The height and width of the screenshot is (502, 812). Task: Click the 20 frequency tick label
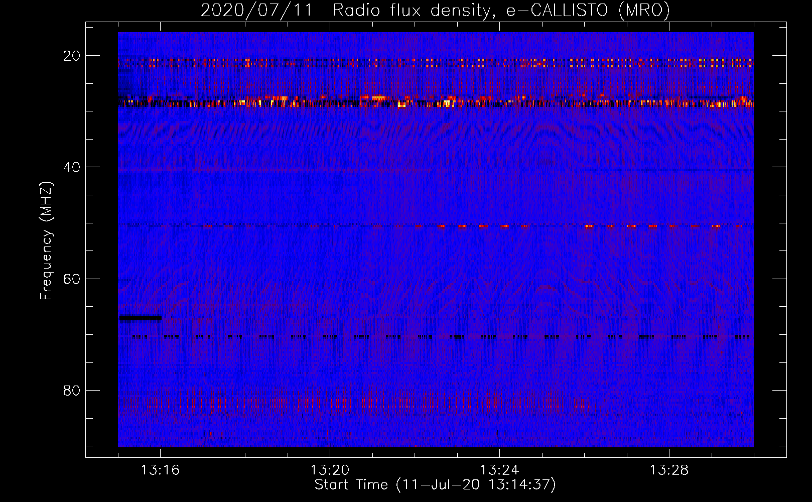click(x=72, y=56)
